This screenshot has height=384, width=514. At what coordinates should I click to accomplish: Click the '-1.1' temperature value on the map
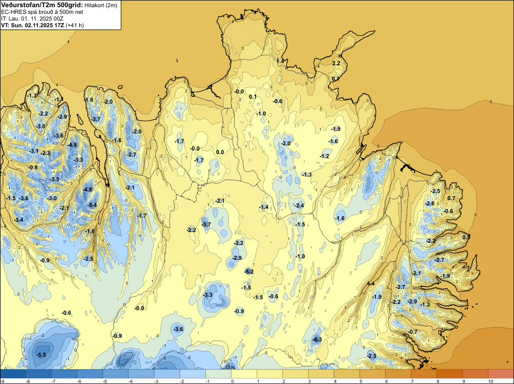coord(59,99)
